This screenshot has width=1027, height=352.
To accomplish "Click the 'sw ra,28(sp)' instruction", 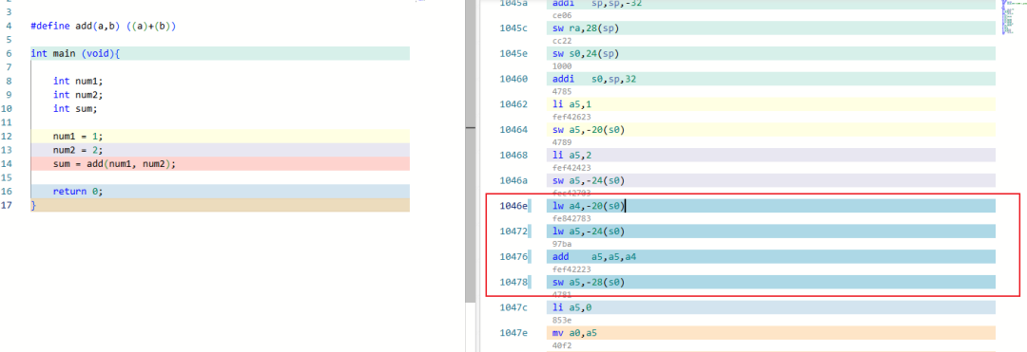I will 771,28.
